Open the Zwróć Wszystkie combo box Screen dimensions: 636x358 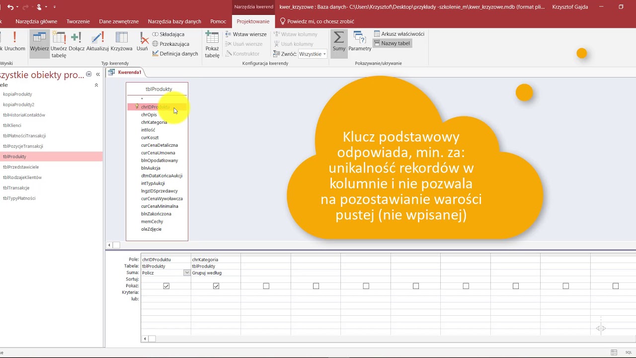(313, 54)
